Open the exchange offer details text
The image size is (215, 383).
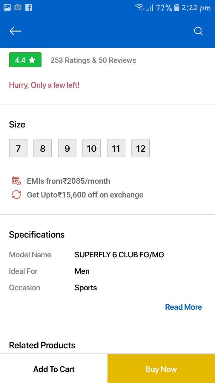(x=85, y=195)
